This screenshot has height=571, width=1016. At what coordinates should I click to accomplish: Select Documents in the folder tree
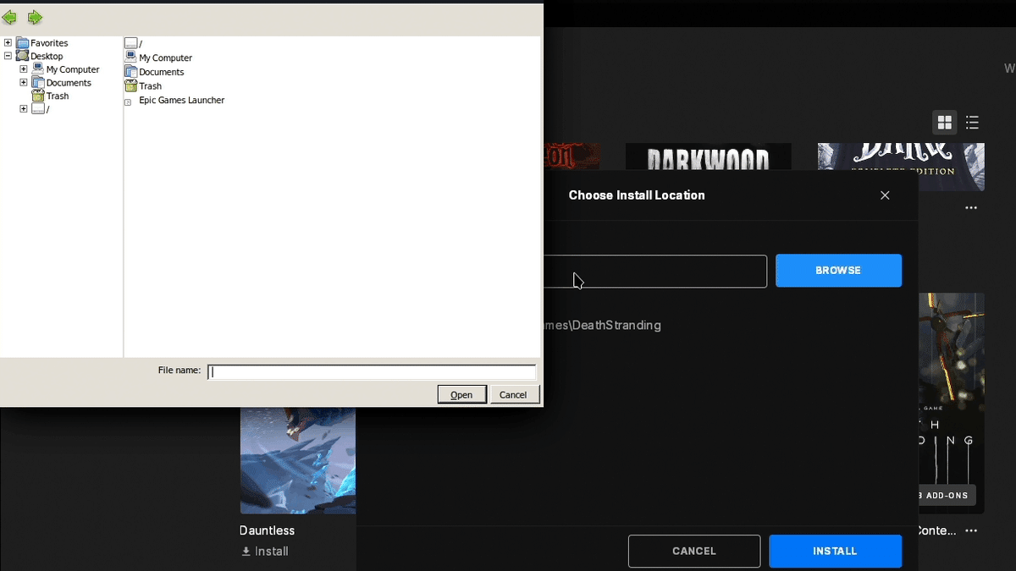pyautogui.click(x=69, y=83)
